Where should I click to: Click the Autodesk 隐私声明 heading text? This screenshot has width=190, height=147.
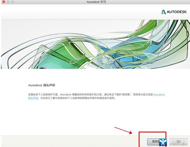42,85
